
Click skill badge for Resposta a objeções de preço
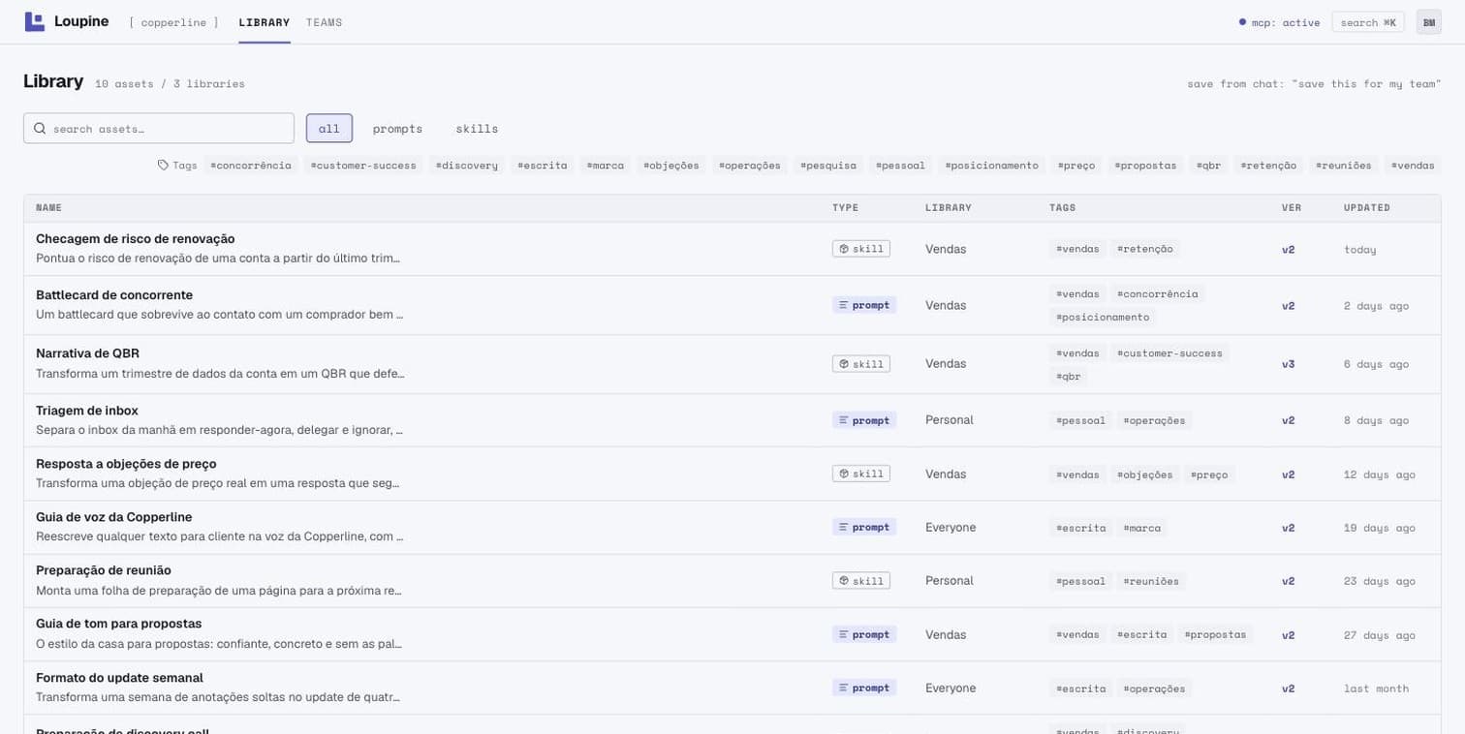click(x=860, y=474)
